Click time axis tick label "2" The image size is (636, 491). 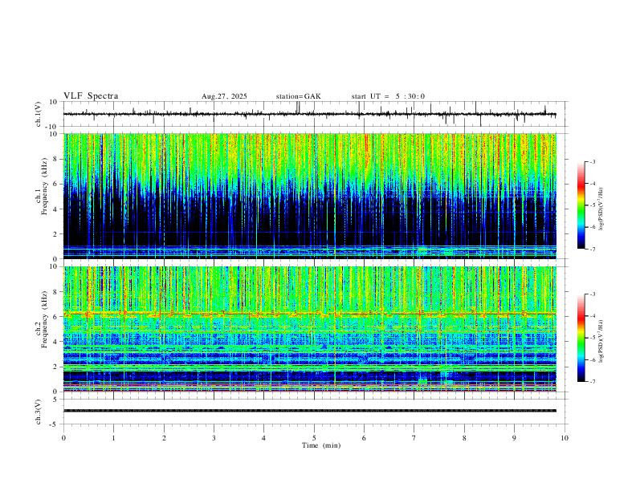click(164, 438)
